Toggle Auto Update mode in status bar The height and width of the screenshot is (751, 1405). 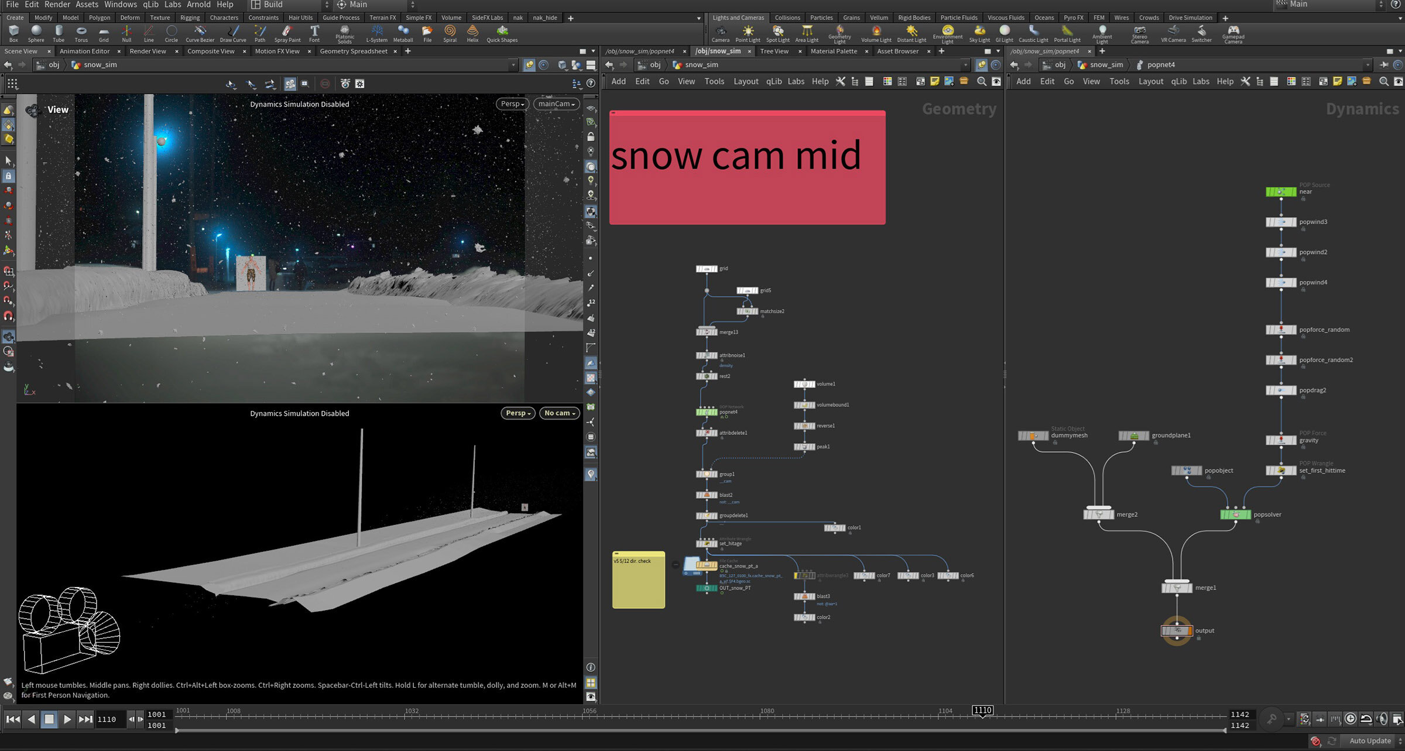click(1369, 741)
